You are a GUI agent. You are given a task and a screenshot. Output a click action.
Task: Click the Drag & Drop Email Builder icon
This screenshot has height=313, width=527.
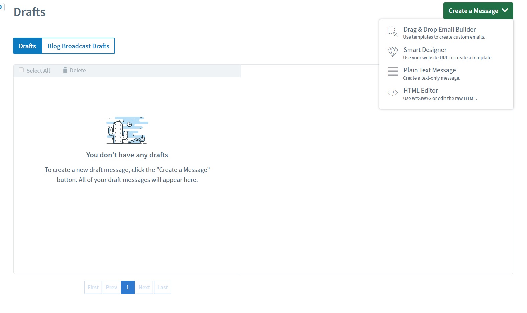tap(392, 31)
